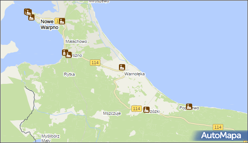Click the AutoMapa logo
Viewport: 248px width, 143px height.
[221, 136]
